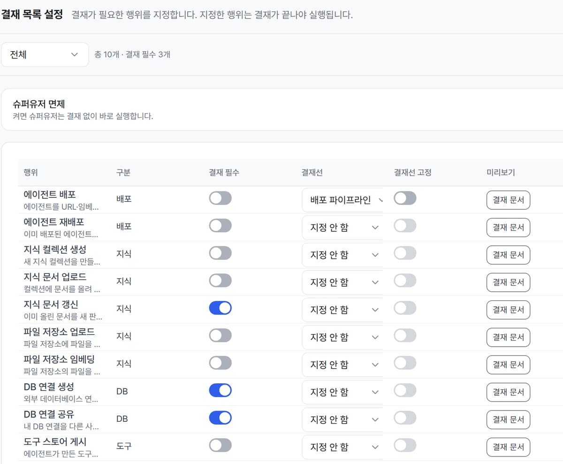Select the 도구 스토어 게시 row title
Image resolution: width=563 pixels, height=464 pixels.
(x=55, y=441)
